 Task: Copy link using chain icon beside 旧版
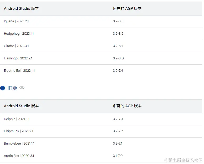click(22, 88)
